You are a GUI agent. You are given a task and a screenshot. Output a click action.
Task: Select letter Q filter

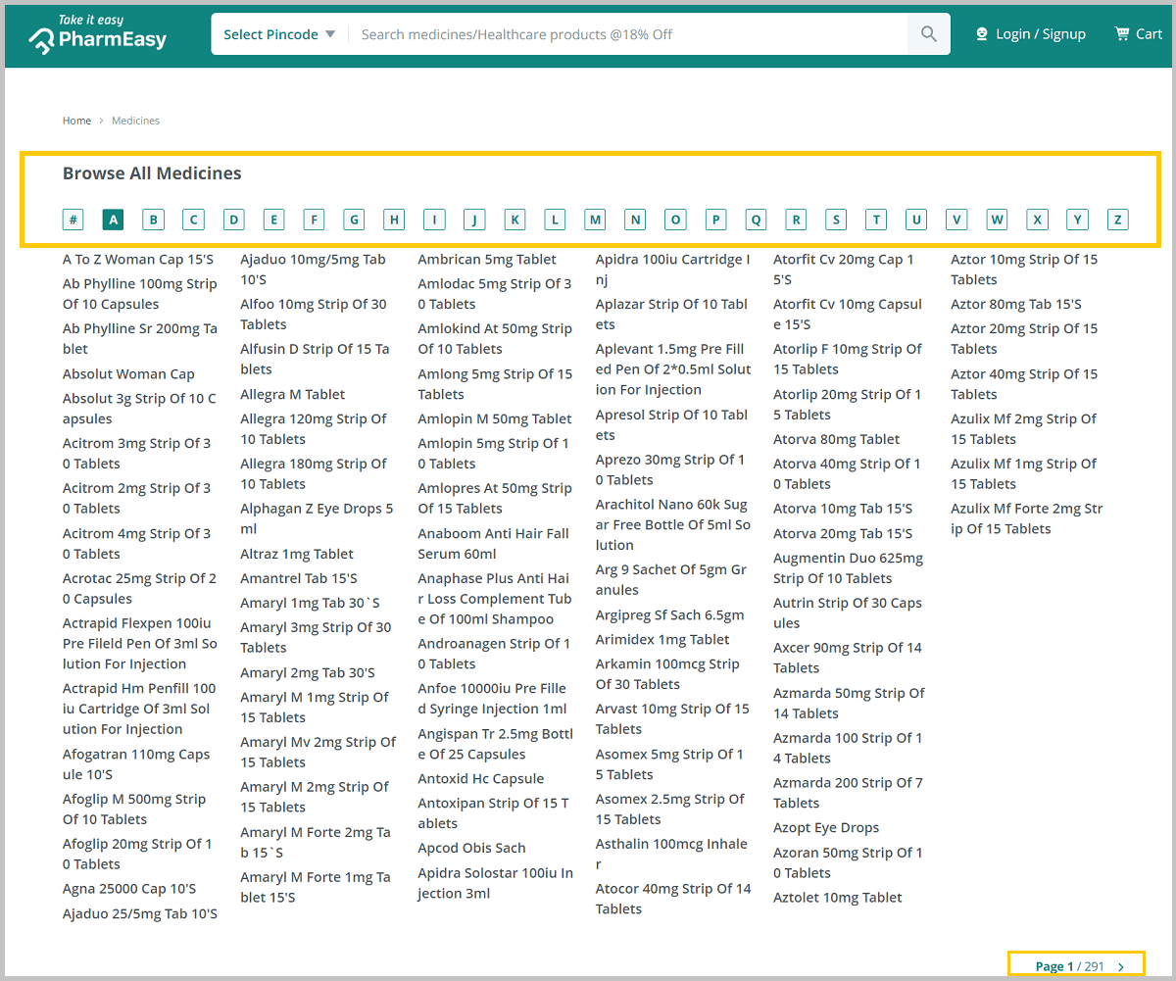click(x=756, y=220)
